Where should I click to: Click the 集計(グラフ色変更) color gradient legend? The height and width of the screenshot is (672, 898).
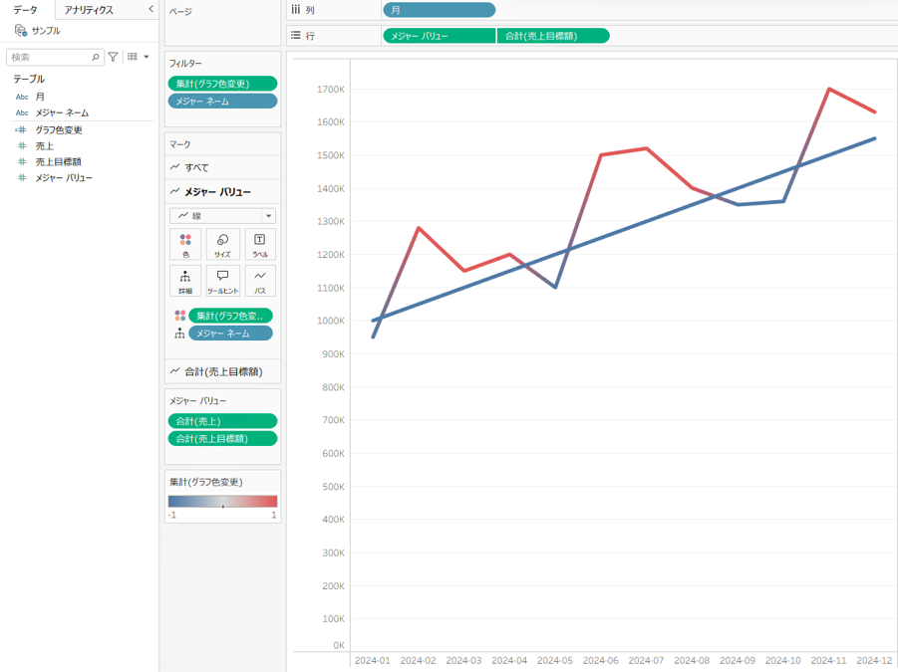(x=222, y=502)
